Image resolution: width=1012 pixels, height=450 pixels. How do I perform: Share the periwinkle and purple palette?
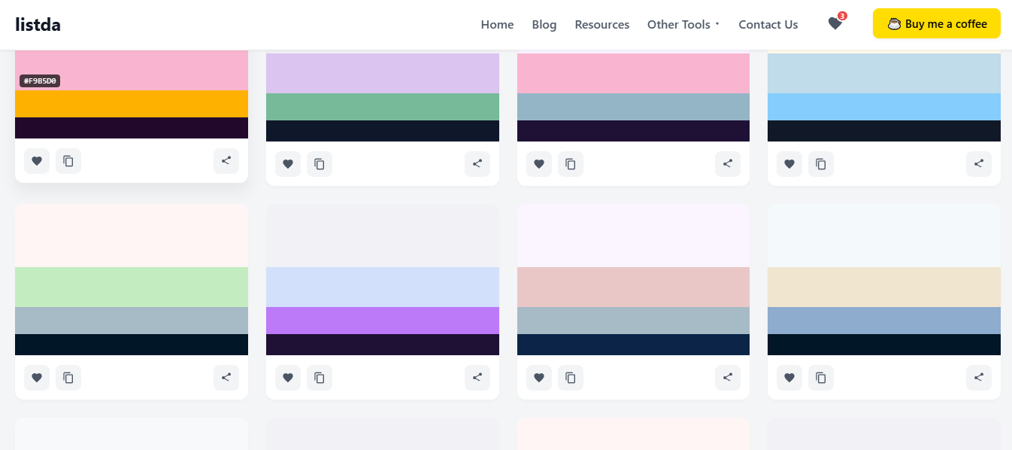[x=477, y=378]
